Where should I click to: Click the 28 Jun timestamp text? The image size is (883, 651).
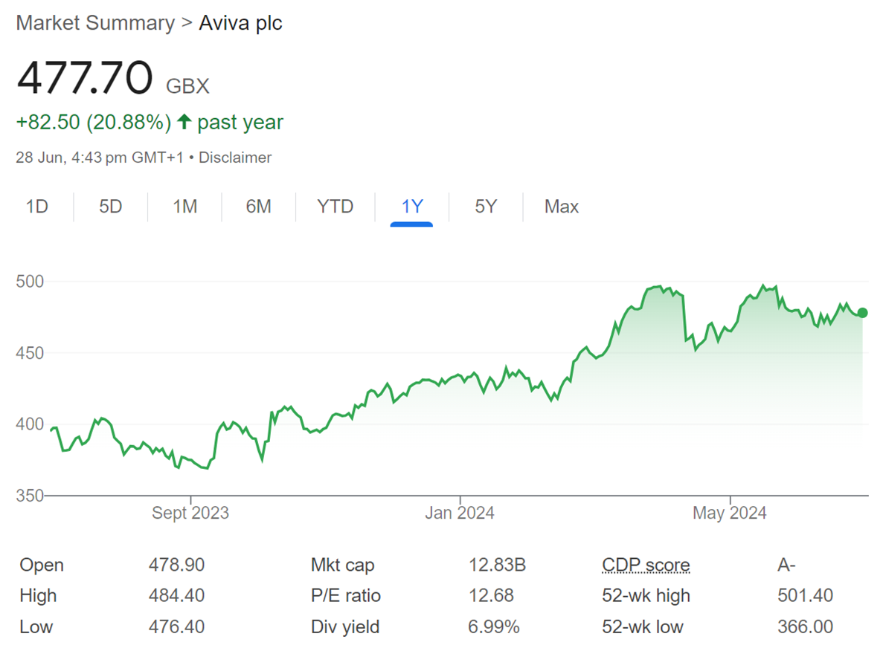pos(100,158)
